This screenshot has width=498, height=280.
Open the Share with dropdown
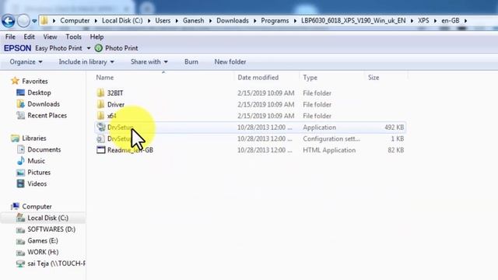(149, 62)
